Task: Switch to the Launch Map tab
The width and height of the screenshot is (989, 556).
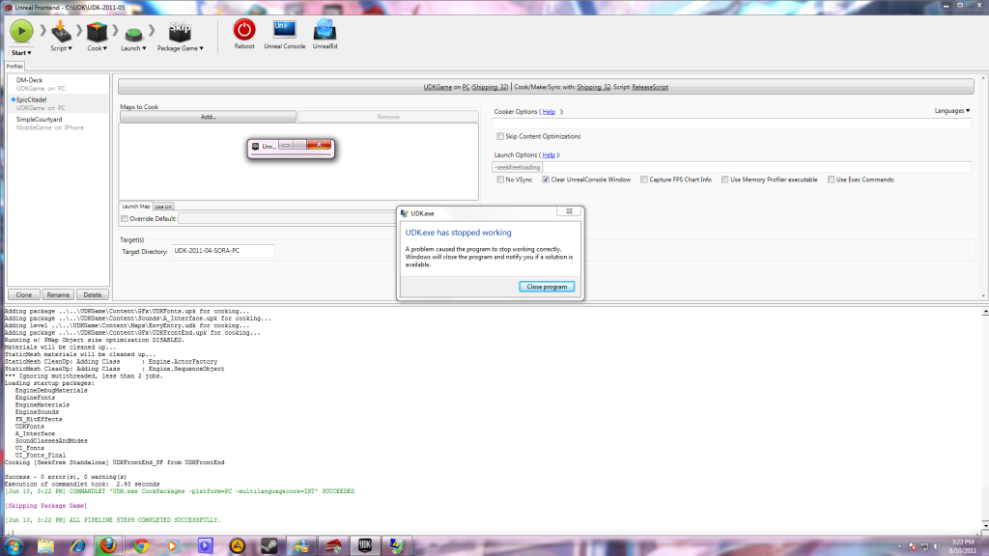Action: tap(135, 207)
